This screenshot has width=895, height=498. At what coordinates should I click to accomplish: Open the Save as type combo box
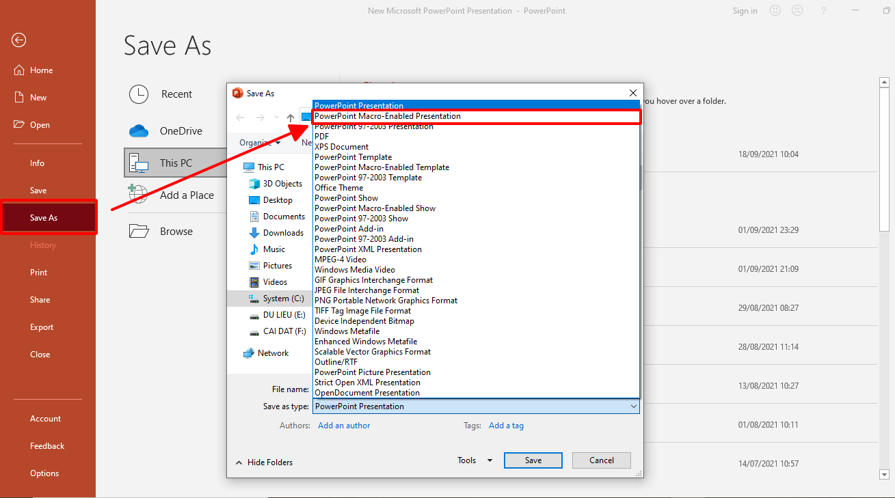pyautogui.click(x=477, y=406)
